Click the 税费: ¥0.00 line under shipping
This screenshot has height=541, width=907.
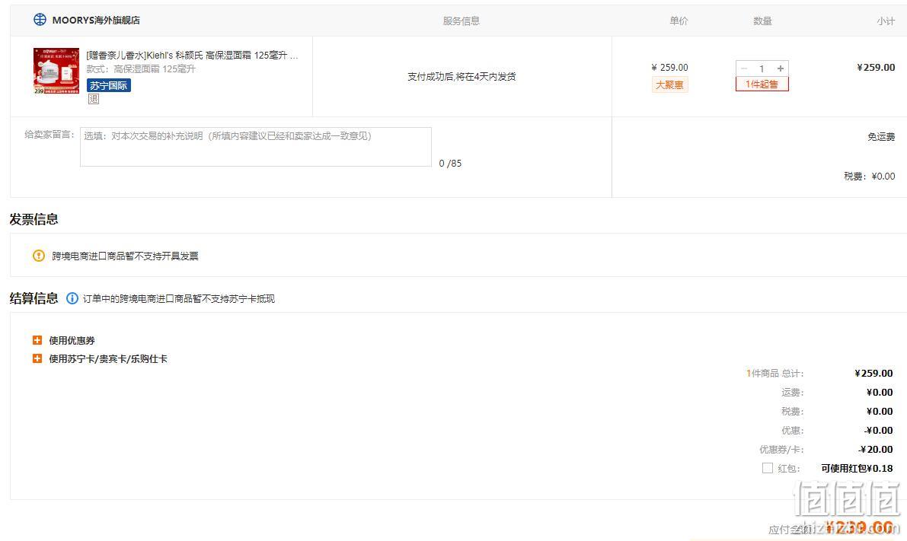point(870,177)
